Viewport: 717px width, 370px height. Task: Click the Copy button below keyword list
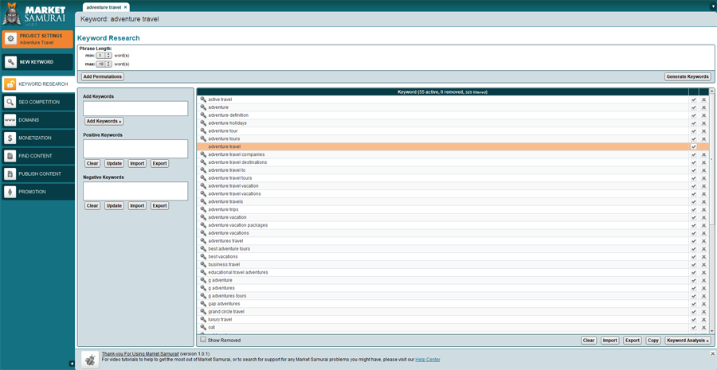coord(653,341)
